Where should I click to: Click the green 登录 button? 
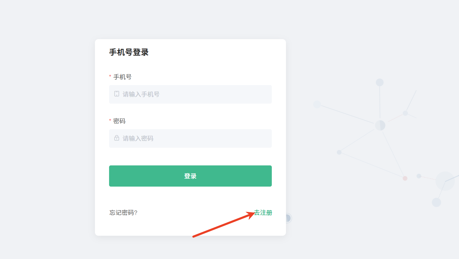(190, 176)
